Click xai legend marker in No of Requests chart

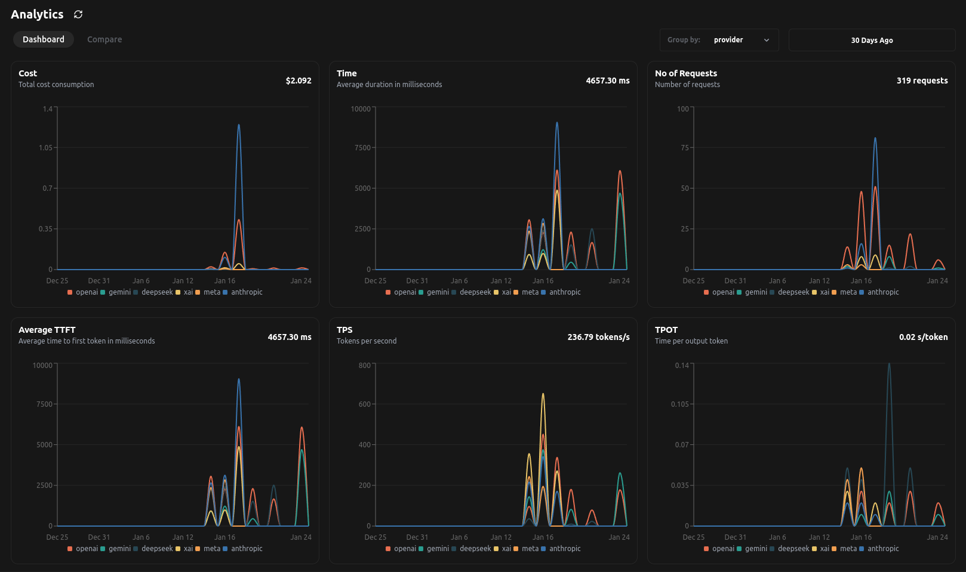coord(814,292)
